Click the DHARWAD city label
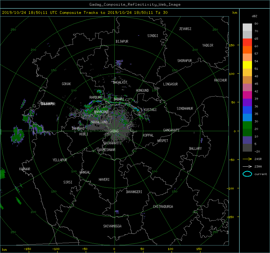Image resolution: width=270 pixels, height=253 pixels. [x=78, y=128]
